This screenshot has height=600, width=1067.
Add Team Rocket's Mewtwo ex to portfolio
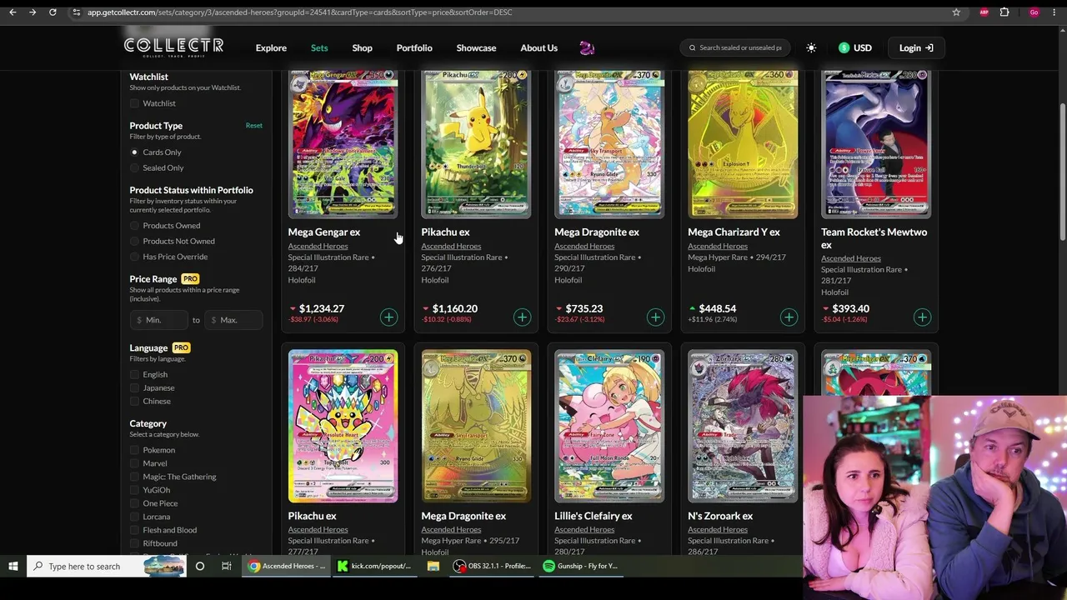tap(922, 317)
